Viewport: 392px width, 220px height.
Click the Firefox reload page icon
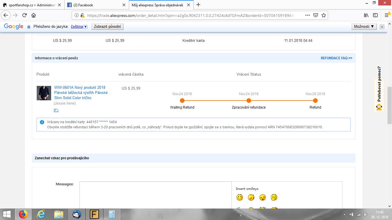point(24,15)
